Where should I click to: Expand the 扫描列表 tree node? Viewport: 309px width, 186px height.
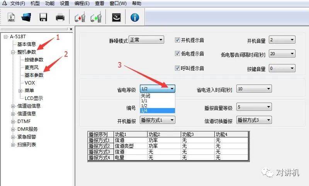click(13, 145)
